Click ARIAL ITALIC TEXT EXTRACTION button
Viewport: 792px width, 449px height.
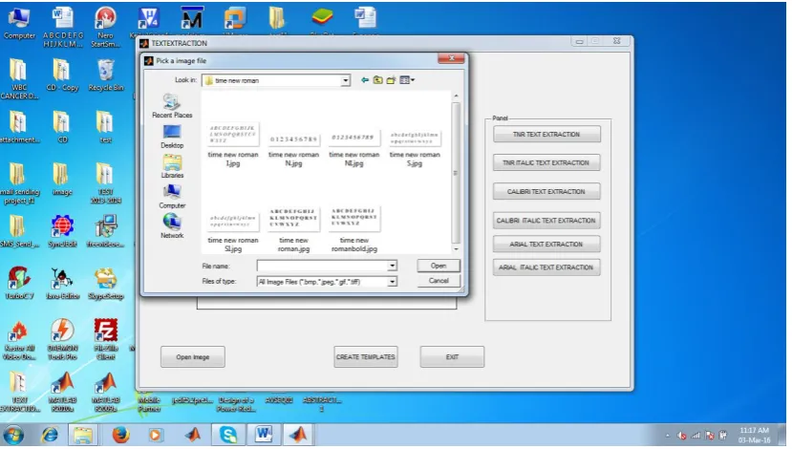[x=546, y=267]
